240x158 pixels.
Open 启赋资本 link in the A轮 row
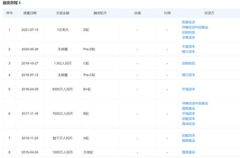coord(188,136)
